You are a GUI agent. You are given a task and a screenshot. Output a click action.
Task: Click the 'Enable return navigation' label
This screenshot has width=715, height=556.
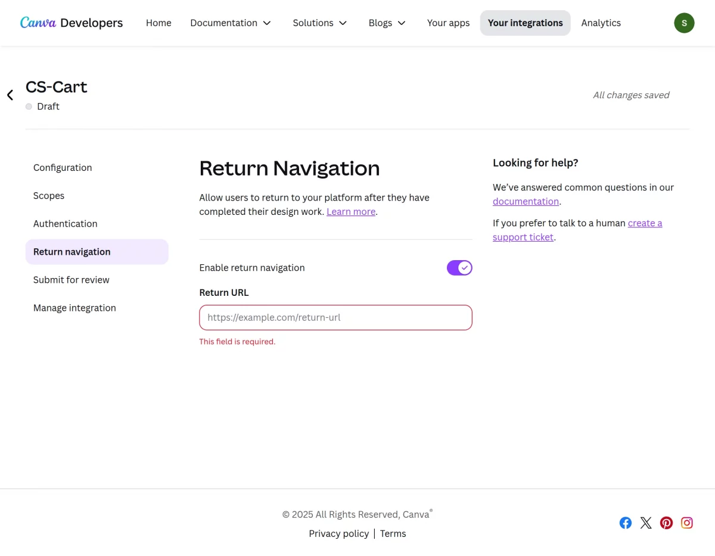[x=252, y=268]
